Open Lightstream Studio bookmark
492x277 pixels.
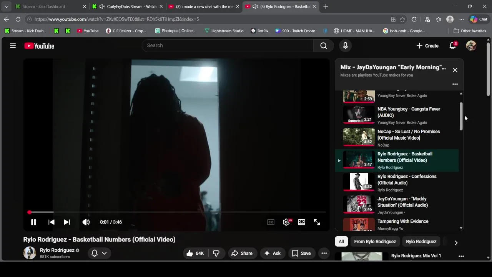pos(224,31)
